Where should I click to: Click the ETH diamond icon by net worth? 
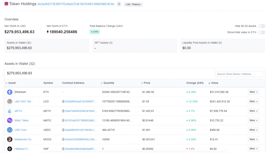(x=48, y=32)
